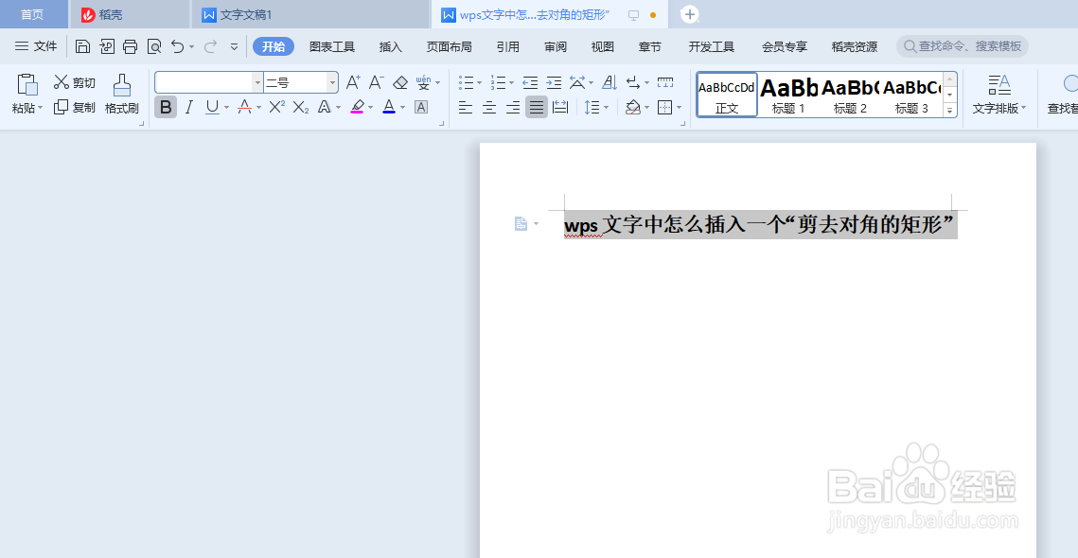
Task: Open the borders dropdown arrow
Action: point(680,107)
